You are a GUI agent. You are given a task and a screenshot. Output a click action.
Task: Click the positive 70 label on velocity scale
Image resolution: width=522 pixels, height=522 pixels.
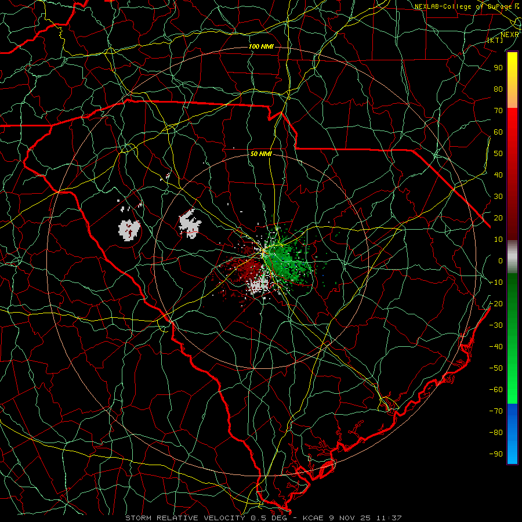498,111
